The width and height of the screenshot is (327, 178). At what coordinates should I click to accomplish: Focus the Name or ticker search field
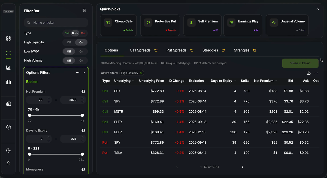click(56, 23)
